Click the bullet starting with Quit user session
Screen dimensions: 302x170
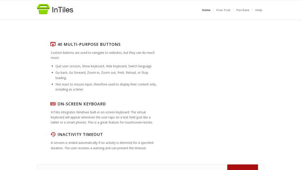click(104, 66)
